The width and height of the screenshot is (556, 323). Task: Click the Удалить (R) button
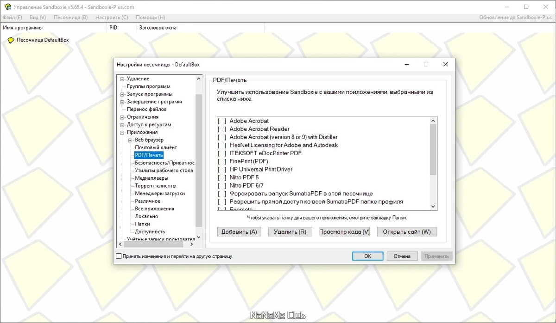tap(290, 232)
